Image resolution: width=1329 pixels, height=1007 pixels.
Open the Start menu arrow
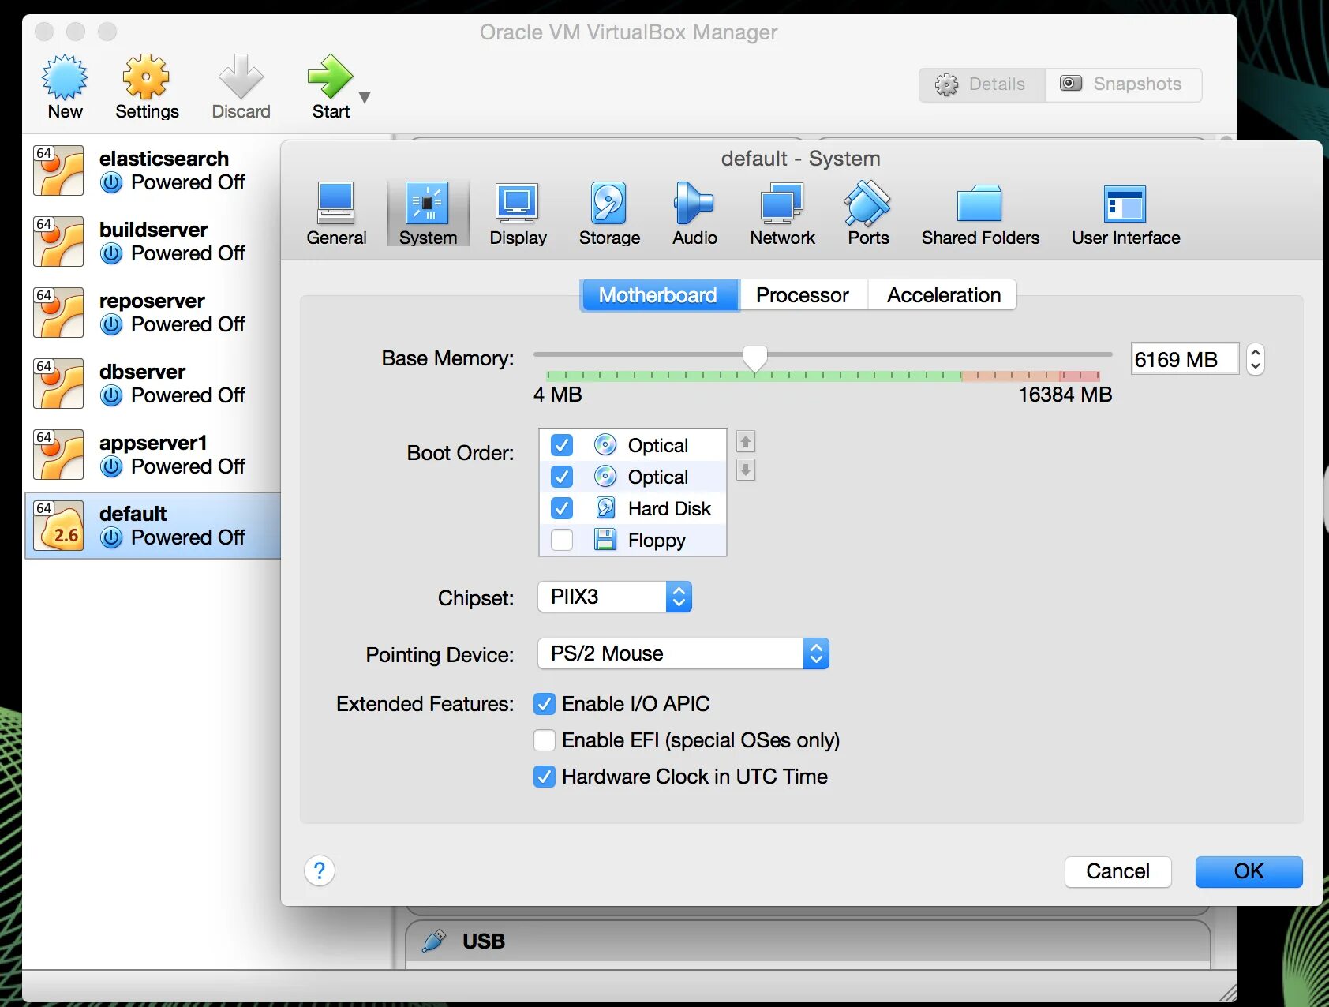point(364,96)
